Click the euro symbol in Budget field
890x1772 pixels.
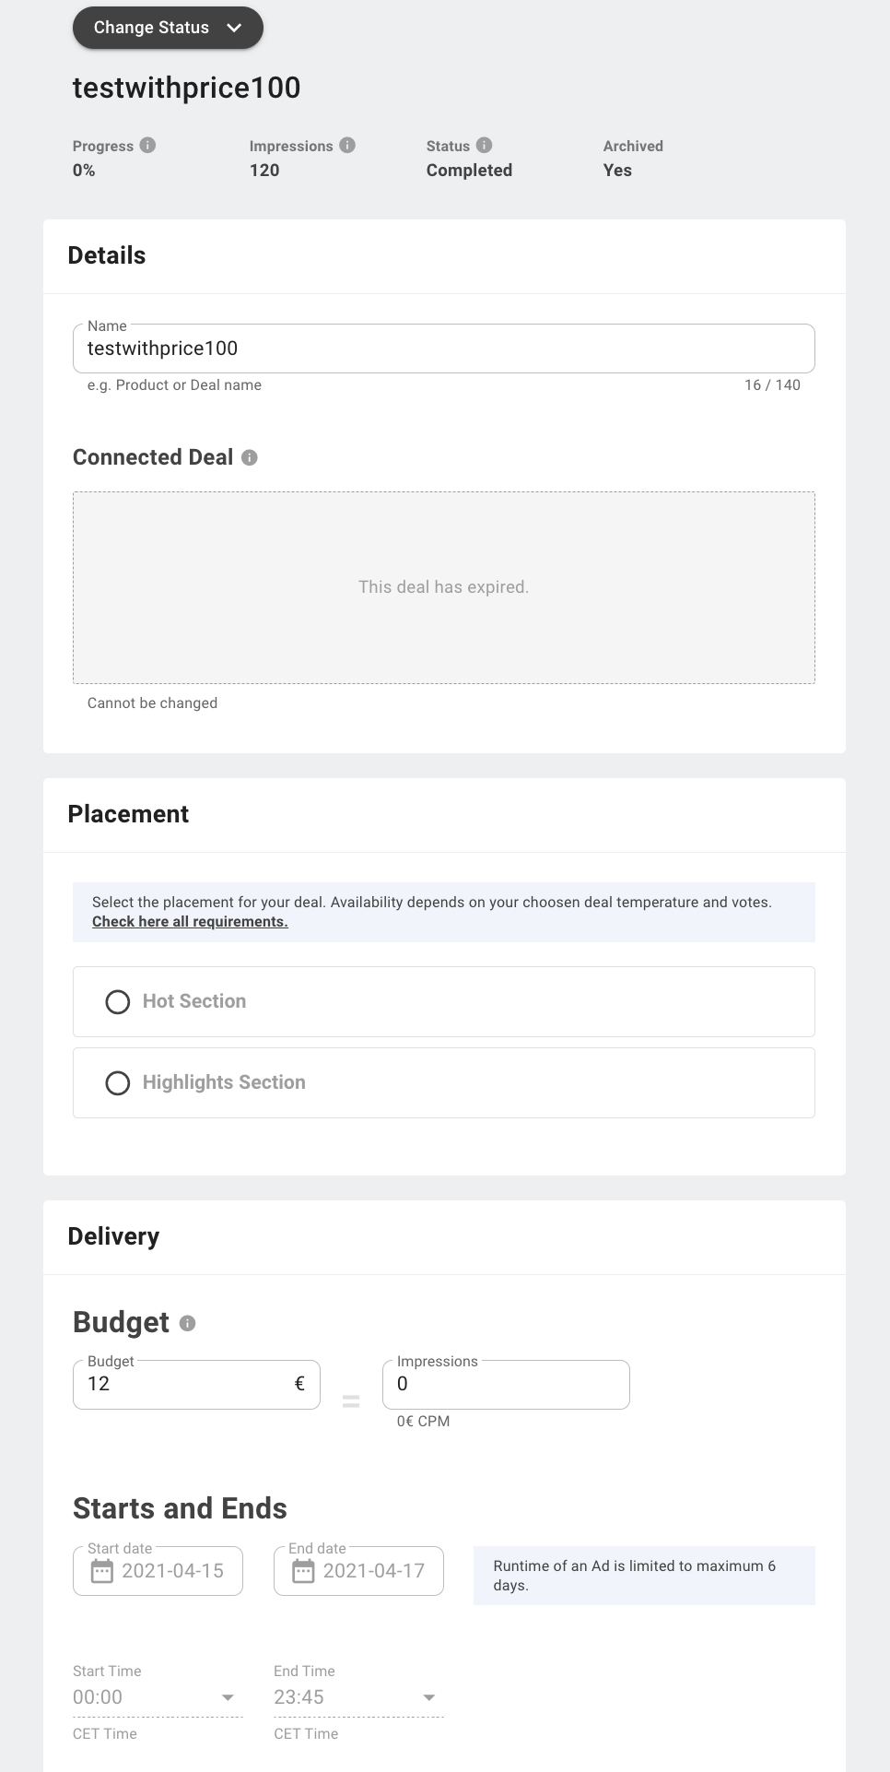(x=299, y=1384)
